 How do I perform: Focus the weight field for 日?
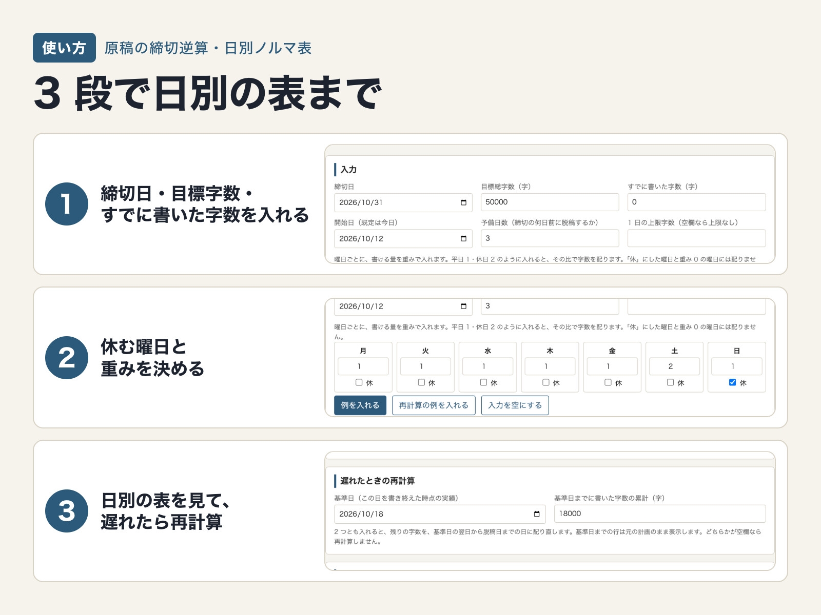[x=737, y=366]
